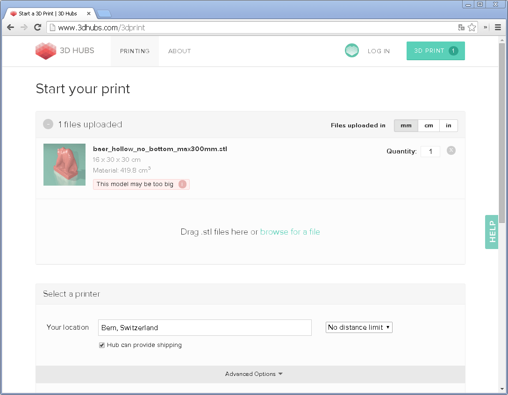The width and height of the screenshot is (508, 395).
Task: Close the Start a 3D Print tab
Action: [x=88, y=14]
